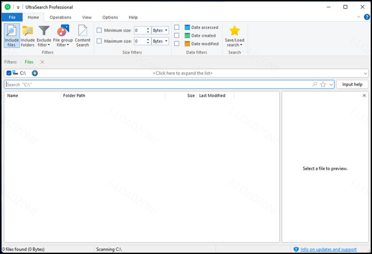Image resolution: width=372 pixels, height=254 pixels.
Task: Click the C:\ drive icon
Action: [x=15, y=72]
